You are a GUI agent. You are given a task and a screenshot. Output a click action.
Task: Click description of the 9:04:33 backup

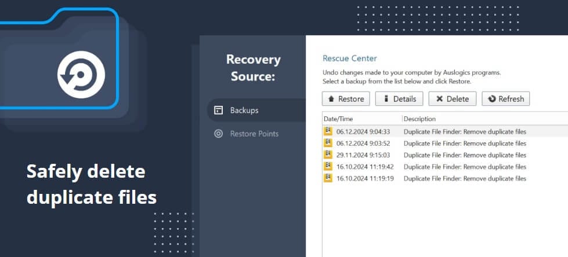[x=465, y=132]
